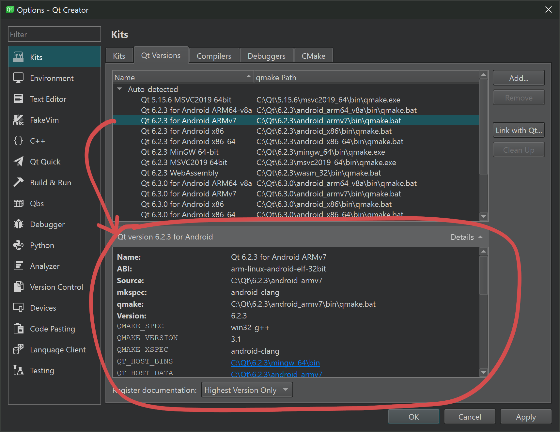Viewport: 560px width, 432px height.
Task: Open the mingw_64\bin path link
Action: [275, 363]
